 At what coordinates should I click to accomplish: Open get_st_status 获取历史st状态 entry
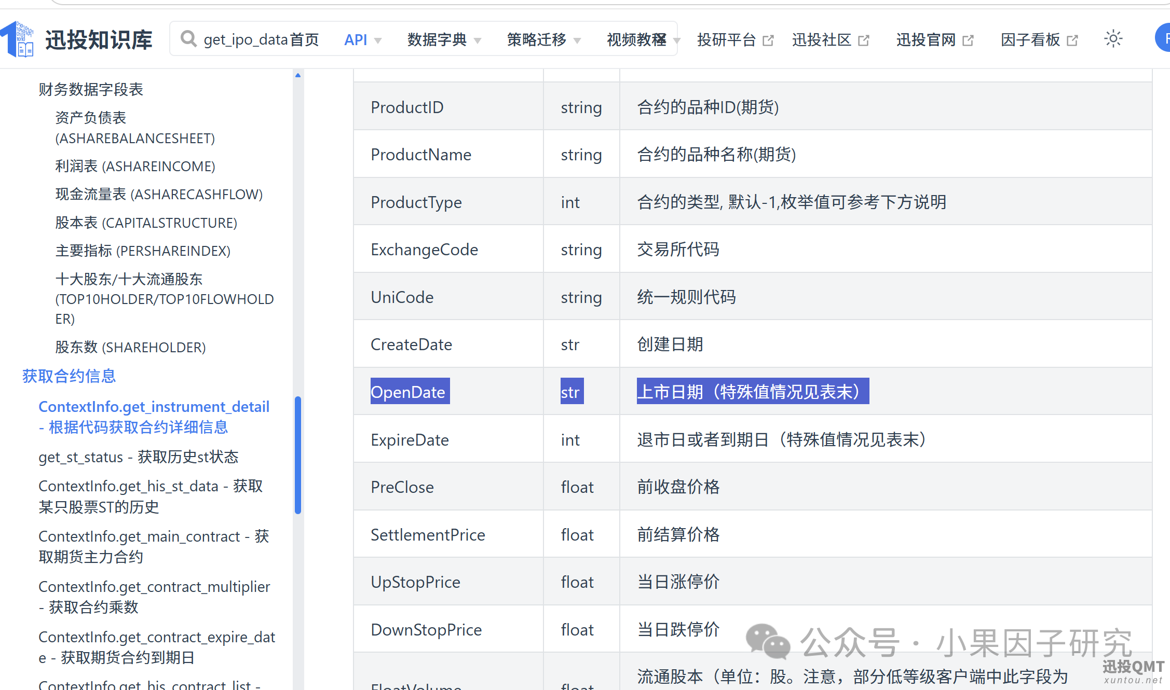[x=138, y=457]
